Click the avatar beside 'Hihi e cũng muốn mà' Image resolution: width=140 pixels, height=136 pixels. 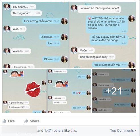pos(132,65)
